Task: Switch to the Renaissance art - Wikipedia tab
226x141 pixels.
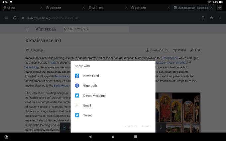Action: click(193, 8)
